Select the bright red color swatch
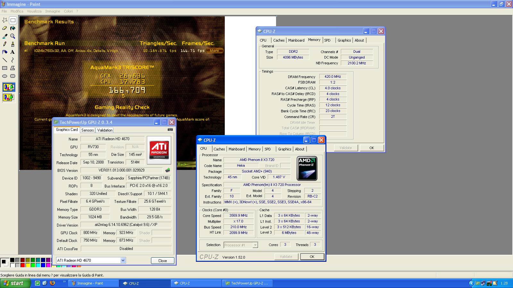Viewport: 513px width, 288px height. click(x=22, y=265)
